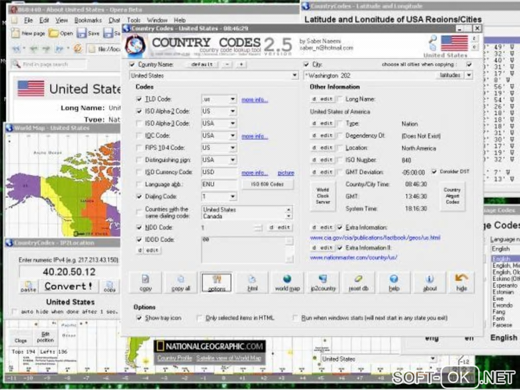520x390 pixels.
Task: Open the ip2country icon button
Action: (323, 282)
